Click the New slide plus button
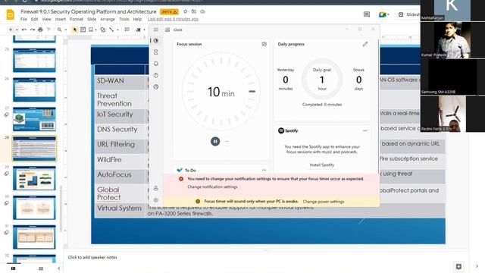 coord(11,30)
